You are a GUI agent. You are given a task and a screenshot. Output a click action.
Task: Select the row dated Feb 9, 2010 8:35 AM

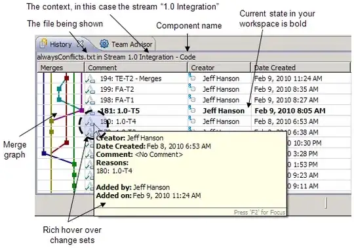pyautogui.click(x=194, y=89)
